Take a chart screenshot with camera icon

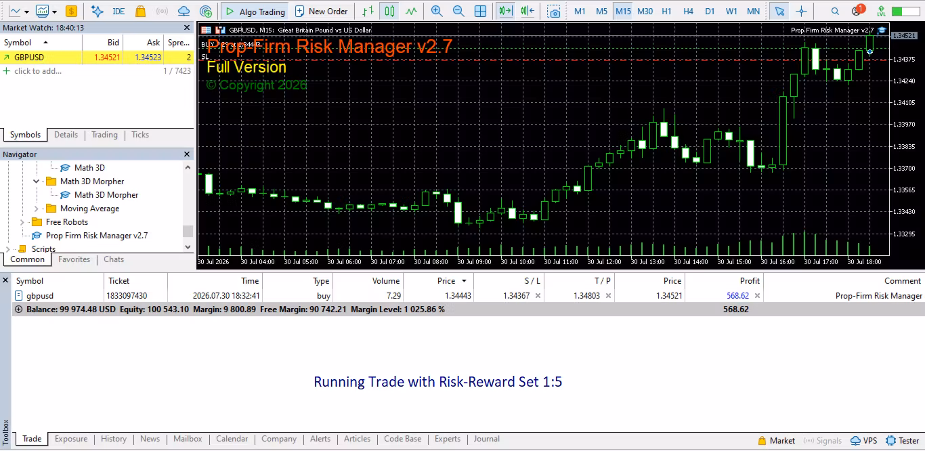click(555, 12)
